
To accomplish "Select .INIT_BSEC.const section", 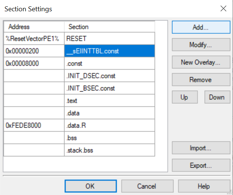I will point(109,88).
